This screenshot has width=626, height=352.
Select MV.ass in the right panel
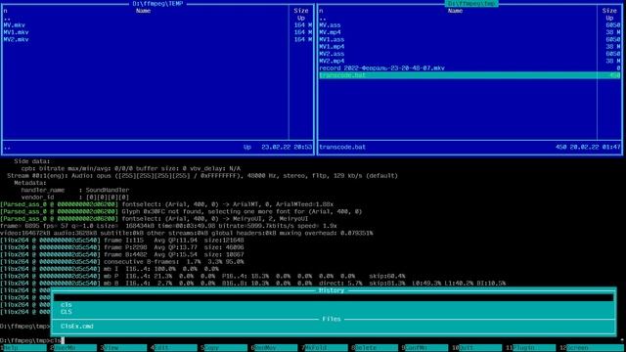[330, 25]
